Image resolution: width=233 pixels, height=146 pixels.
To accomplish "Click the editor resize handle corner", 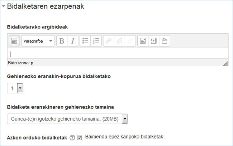I will (226, 64).
